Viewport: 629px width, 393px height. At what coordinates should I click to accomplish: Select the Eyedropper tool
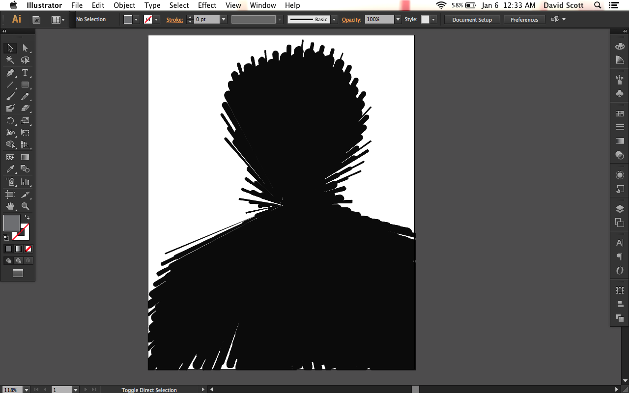click(10, 169)
